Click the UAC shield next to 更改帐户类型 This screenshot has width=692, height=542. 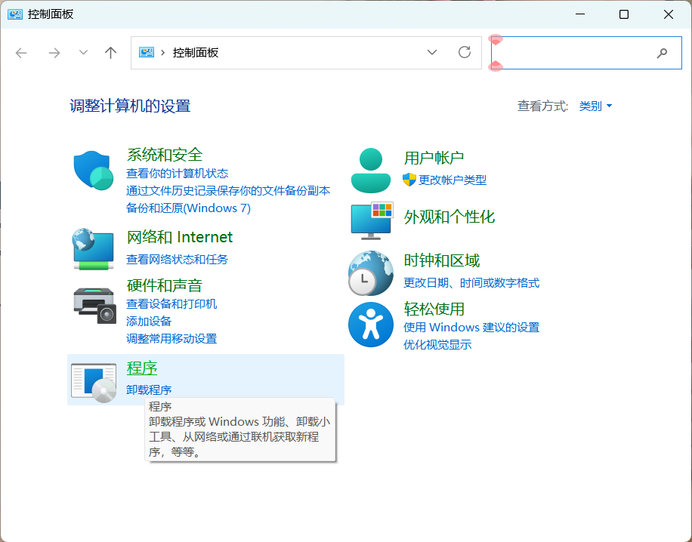pos(409,180)
